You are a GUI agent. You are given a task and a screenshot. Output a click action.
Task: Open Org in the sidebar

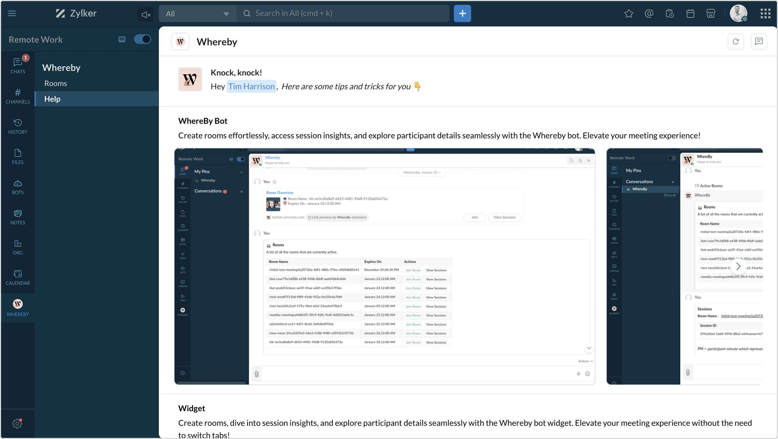(18, 247)
